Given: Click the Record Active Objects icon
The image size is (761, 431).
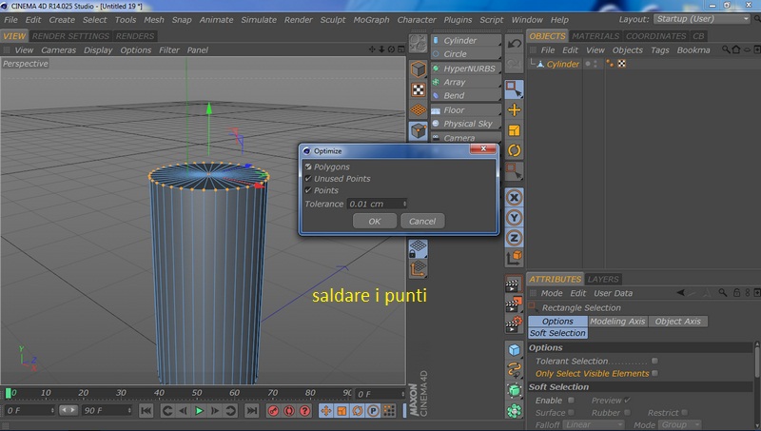Looking at the screenshot, I should 273,411.
